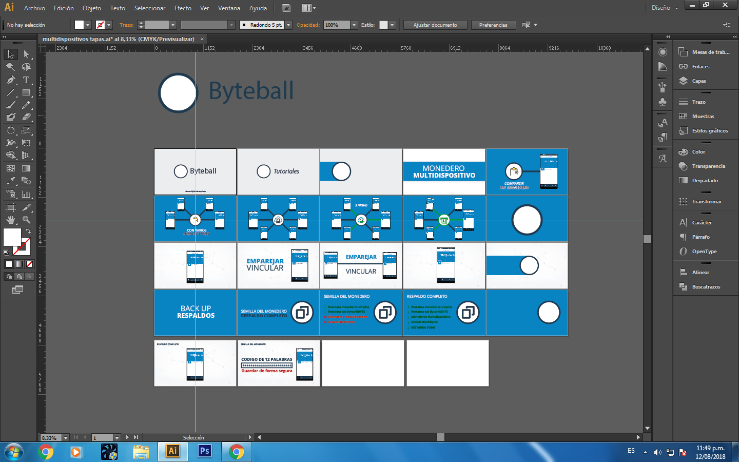
Task: Expand the Estilo graphic style dropdown
Action: point(392,25)
